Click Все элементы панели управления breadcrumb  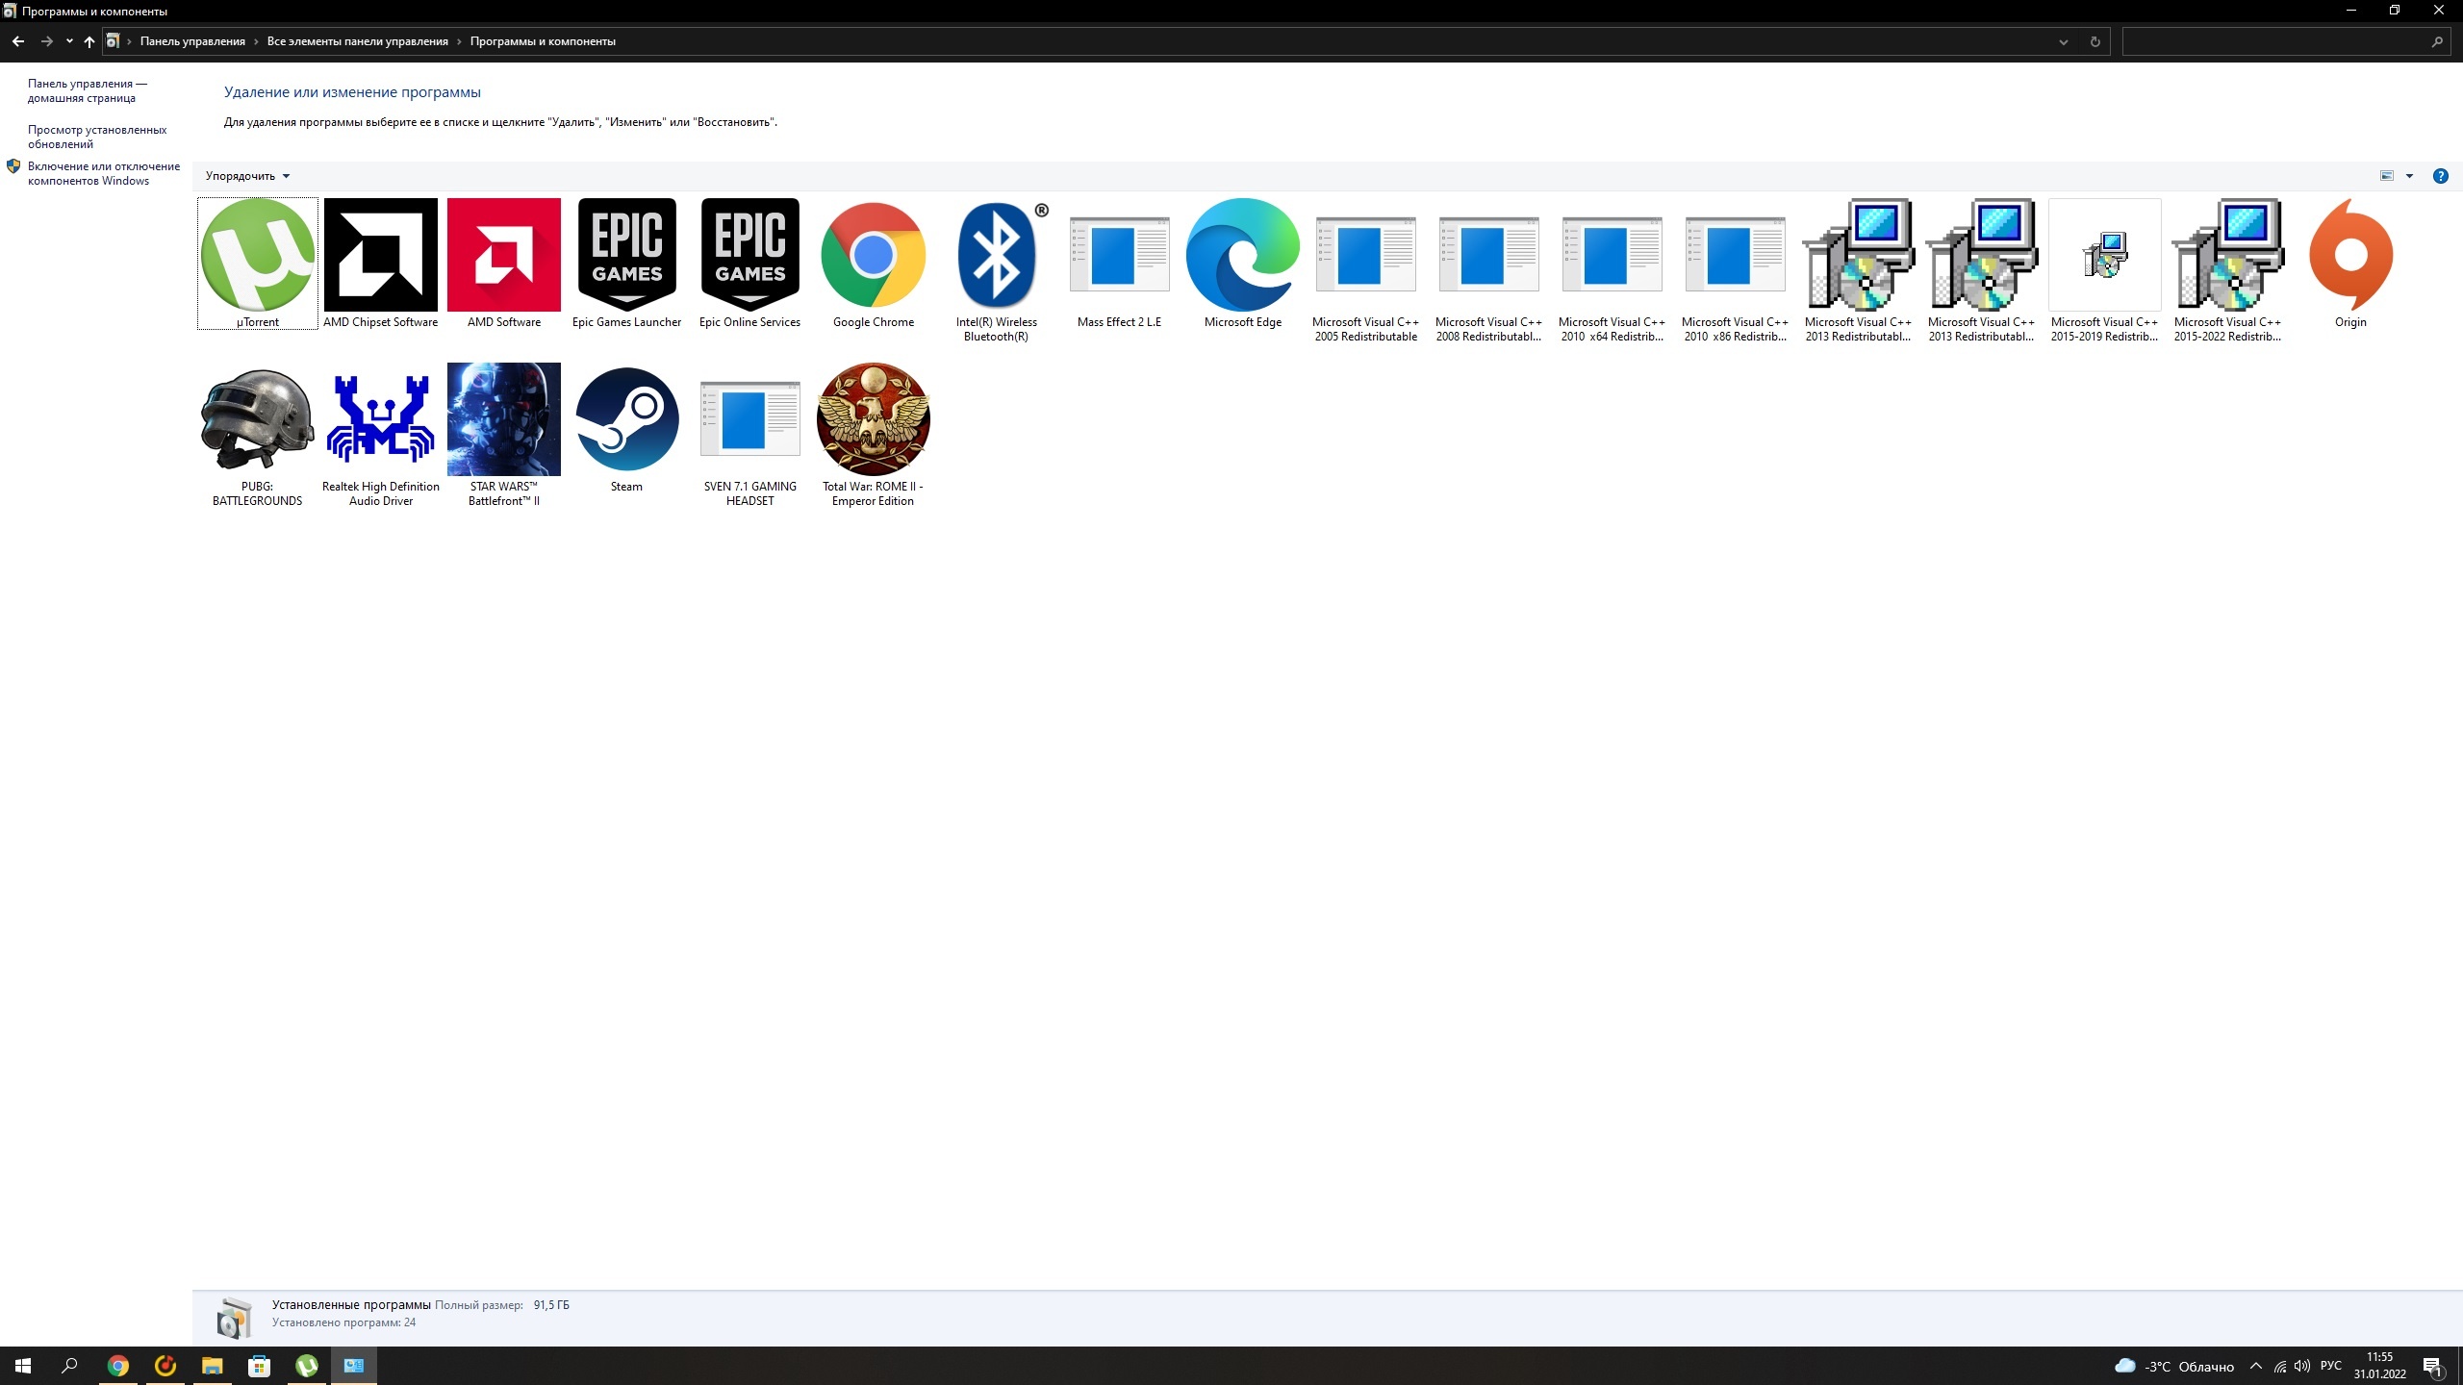(x=357, y=41)
